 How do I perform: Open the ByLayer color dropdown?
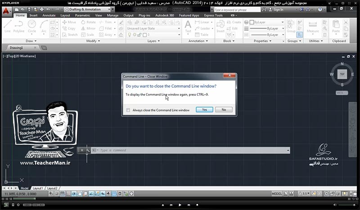pyautogui.click(x=267, y=22)
